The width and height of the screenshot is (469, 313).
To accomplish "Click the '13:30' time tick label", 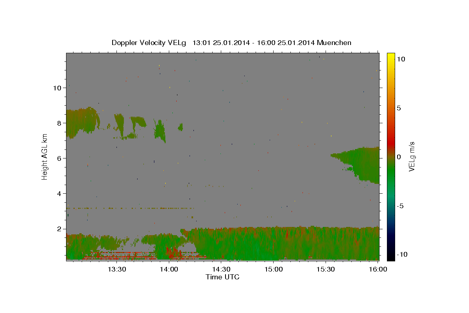I will [x=116, y=270].
